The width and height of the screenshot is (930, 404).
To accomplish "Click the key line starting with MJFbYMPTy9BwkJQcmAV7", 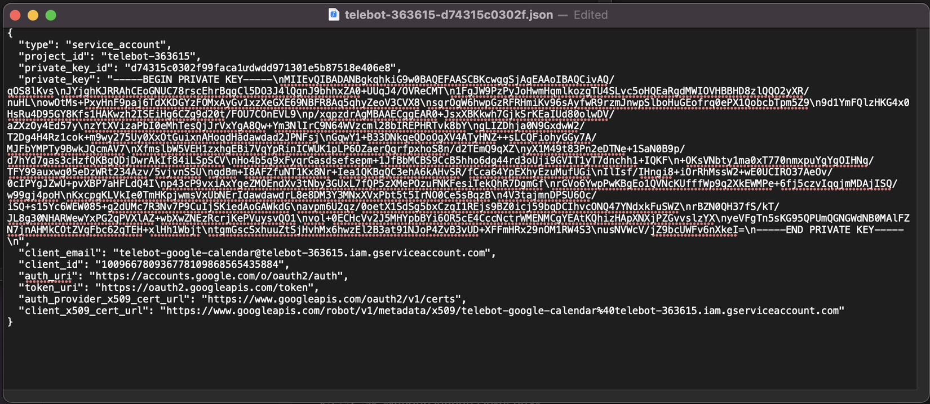I will pos(346,149).
